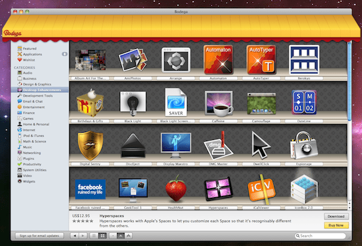This screenshot has width=362, height=246.
Task: Navigate back with the left arrow button
Action: click(x=75, y=236)
